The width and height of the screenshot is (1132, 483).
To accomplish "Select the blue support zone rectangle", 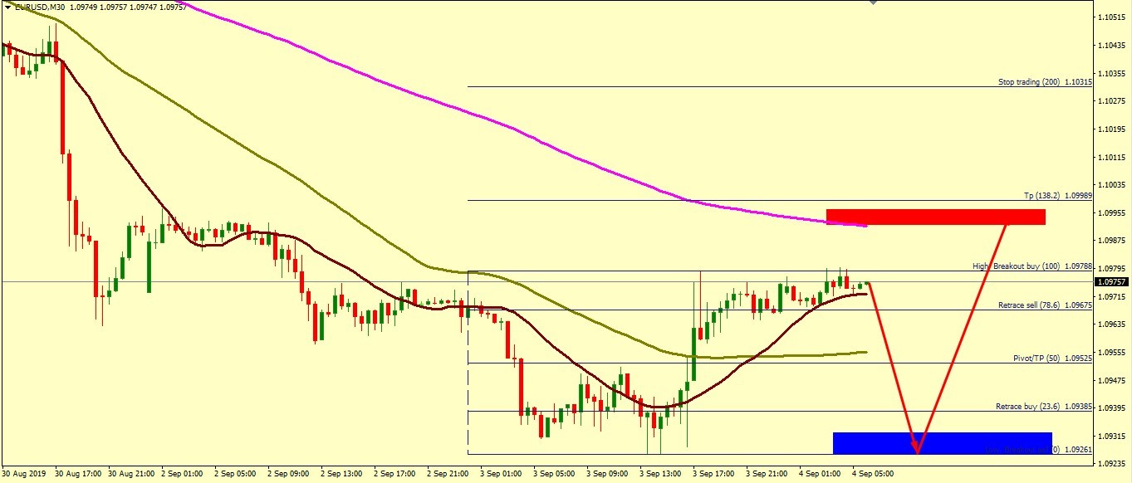I will tap(942, 443).
